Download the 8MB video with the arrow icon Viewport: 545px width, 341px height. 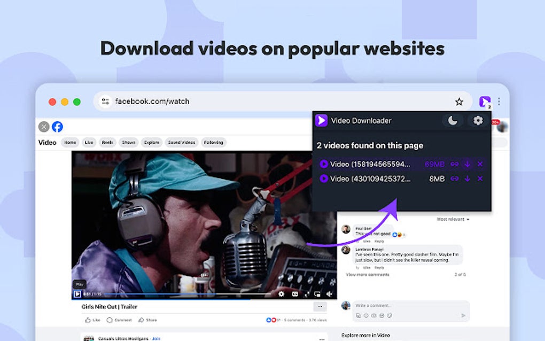[x=466, y=179]
